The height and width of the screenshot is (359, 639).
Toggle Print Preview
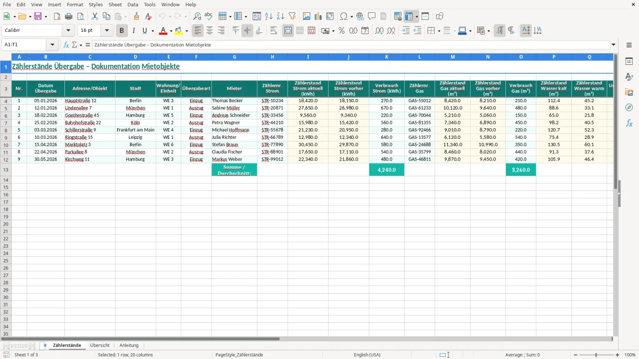pyautogui.click(x=80, y=16)
